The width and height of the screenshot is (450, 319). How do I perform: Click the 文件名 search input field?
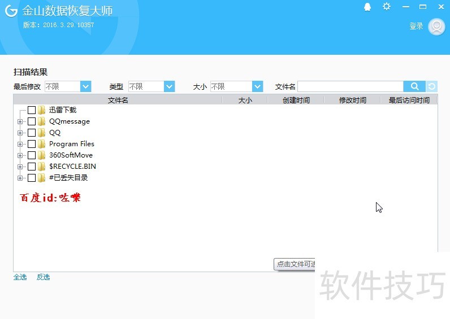(350, 86)
